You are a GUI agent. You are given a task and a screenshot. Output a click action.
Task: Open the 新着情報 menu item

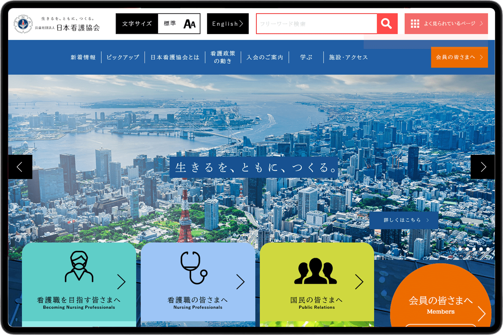tap(83, 57)
